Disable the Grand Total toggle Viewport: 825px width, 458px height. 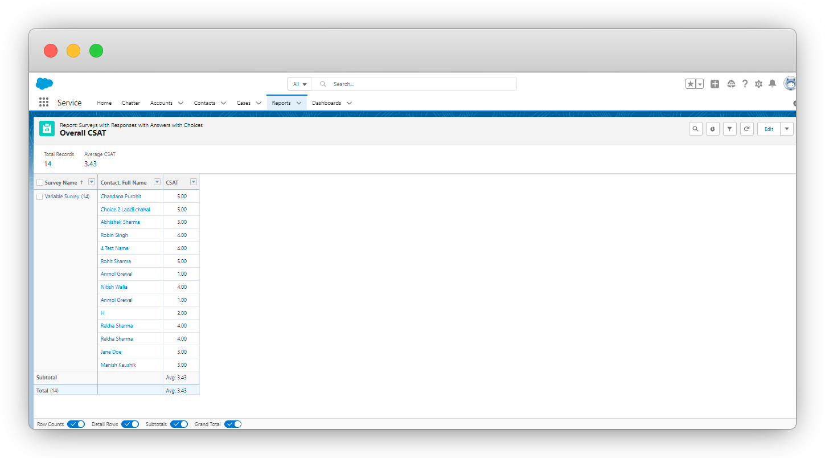(232, 424)
